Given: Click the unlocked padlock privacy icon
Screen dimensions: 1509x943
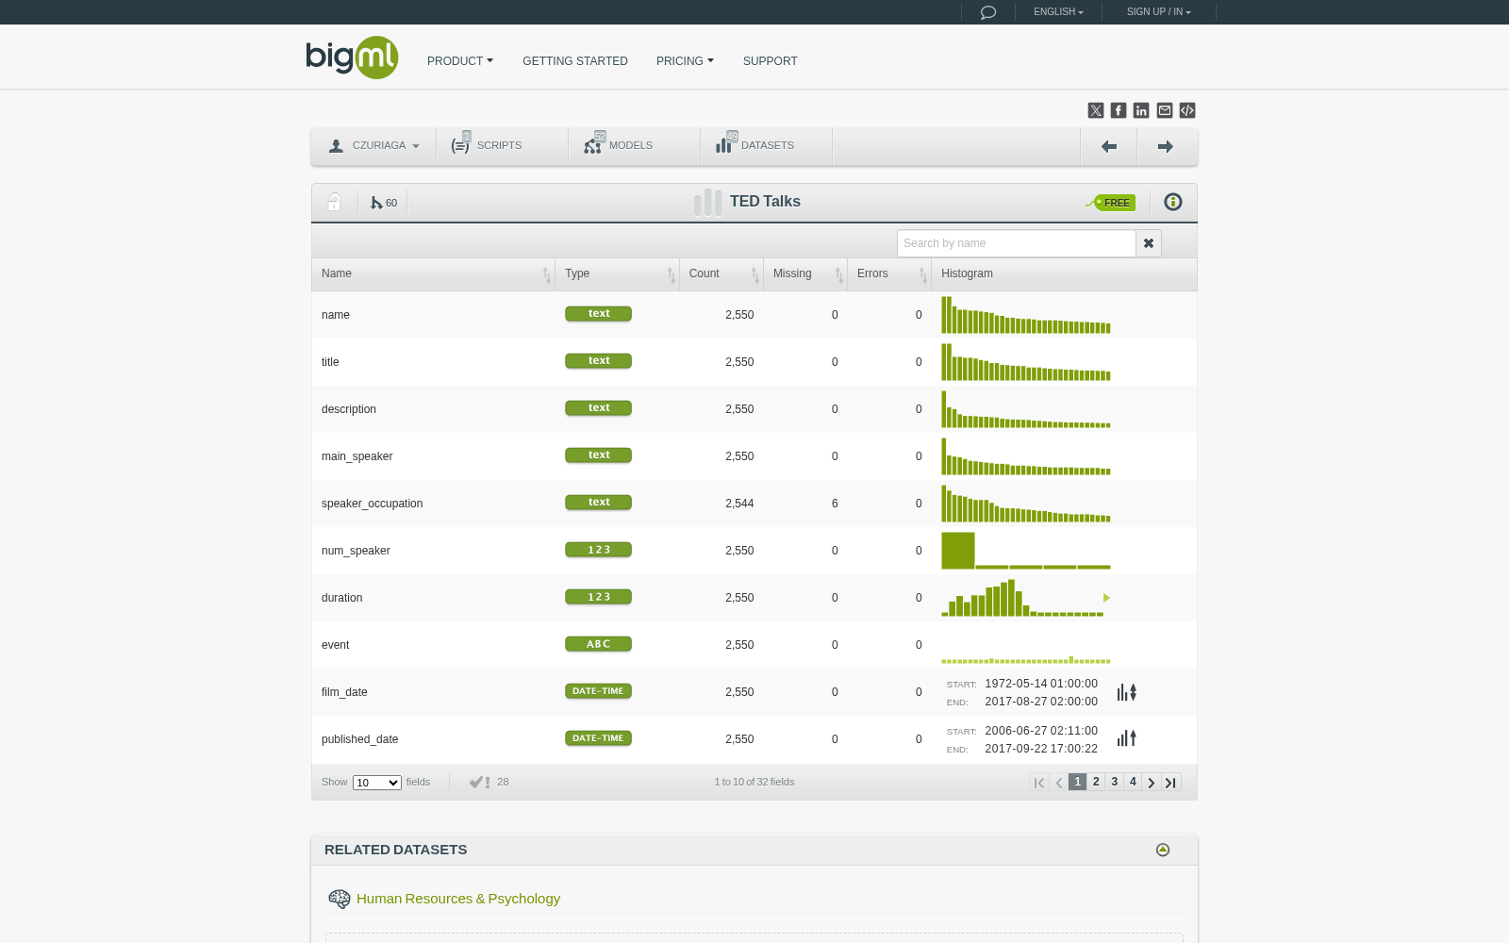Looking at the screenshot, I should [334, 202].
